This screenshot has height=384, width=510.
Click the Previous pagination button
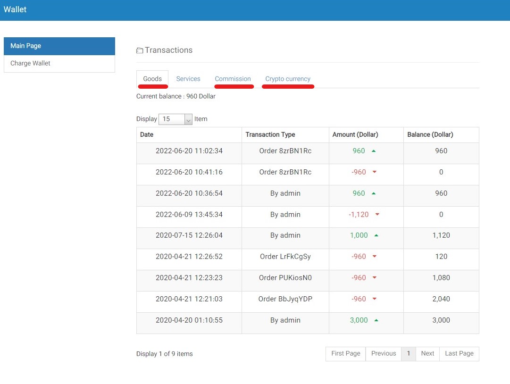(x=384, y=353)
